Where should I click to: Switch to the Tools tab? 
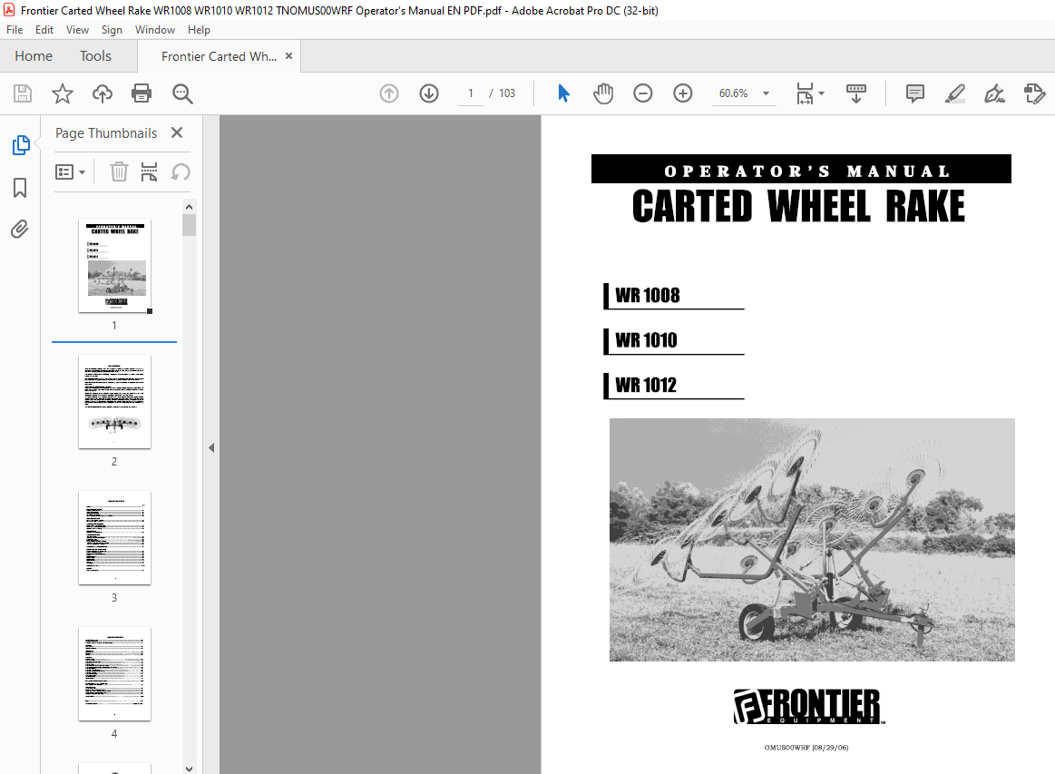tap(95, 56)
